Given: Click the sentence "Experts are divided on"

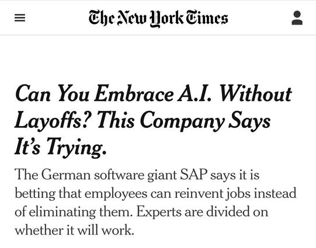Looking at the screenshot, I should click(x=202, y=212).
